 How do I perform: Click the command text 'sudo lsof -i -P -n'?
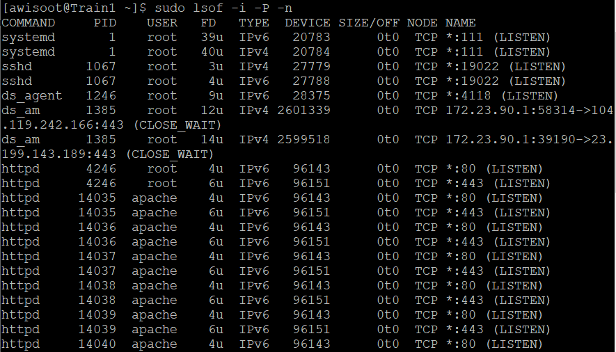(223, 8)
